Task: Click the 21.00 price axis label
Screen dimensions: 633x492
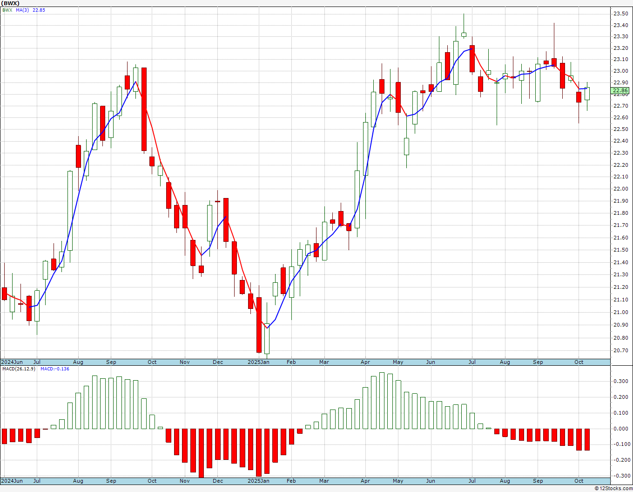Action: [x=620, y=312]
